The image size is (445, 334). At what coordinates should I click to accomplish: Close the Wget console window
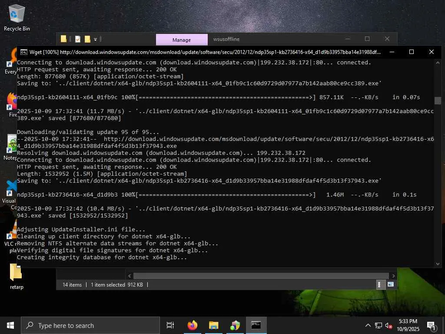tap(432, 52)
